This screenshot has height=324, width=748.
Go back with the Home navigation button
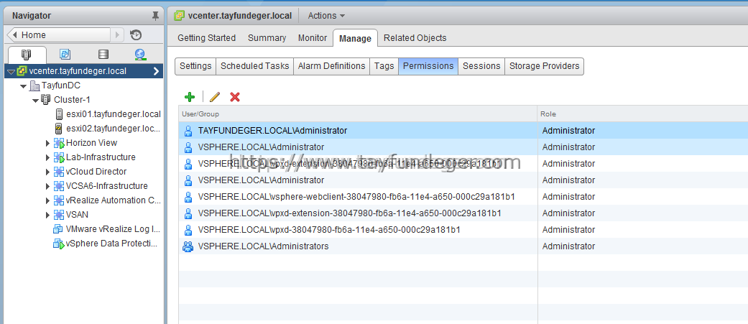click(58, 34)
